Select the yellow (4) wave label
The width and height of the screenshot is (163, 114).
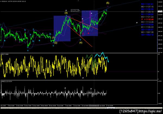pos(81,43)
